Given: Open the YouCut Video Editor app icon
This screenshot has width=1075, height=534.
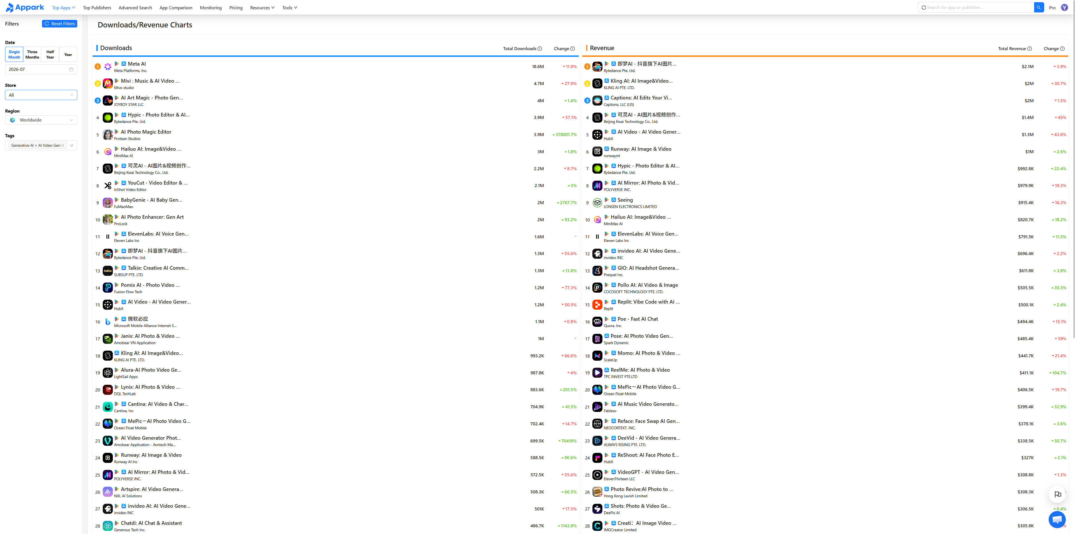Looking at the screenshot, I should pos(108,186).
